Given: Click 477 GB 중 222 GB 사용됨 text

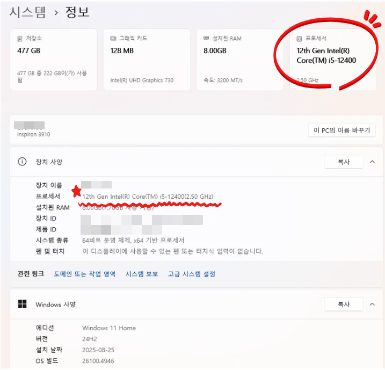Looking at the screenshot, I should tap(52, 76).
